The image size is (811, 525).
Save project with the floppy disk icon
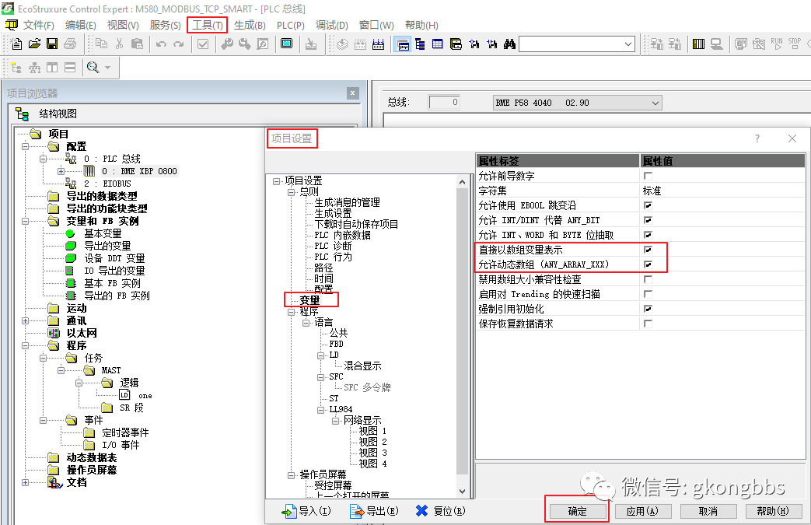[52, 44]
